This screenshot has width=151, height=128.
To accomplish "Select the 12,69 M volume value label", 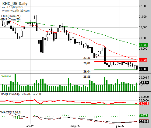I will pyautogui.click(x=144, y=82).
